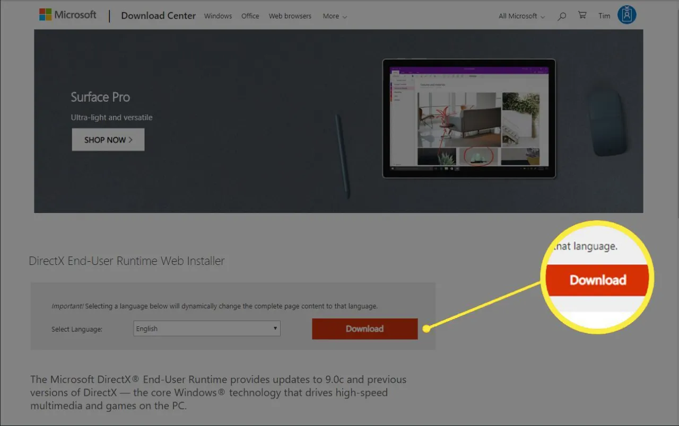Screen dimensions: 679x426
Task: Click the shopping cart icon
Action: [x=582, y=15]
